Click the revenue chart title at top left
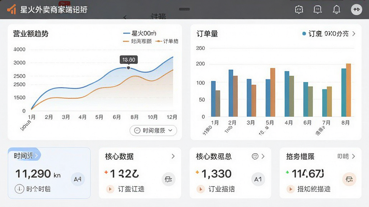This screenshot has height=207, width=369. (x=31, y=33)
